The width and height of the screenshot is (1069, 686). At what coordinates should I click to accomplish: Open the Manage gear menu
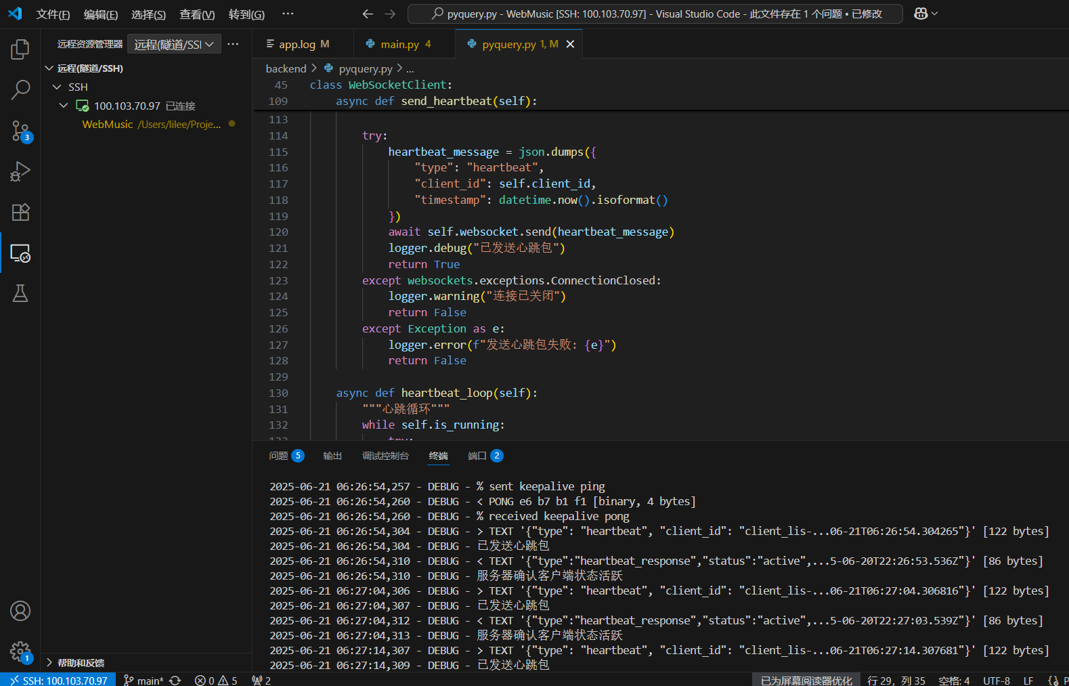click(20, 652)
